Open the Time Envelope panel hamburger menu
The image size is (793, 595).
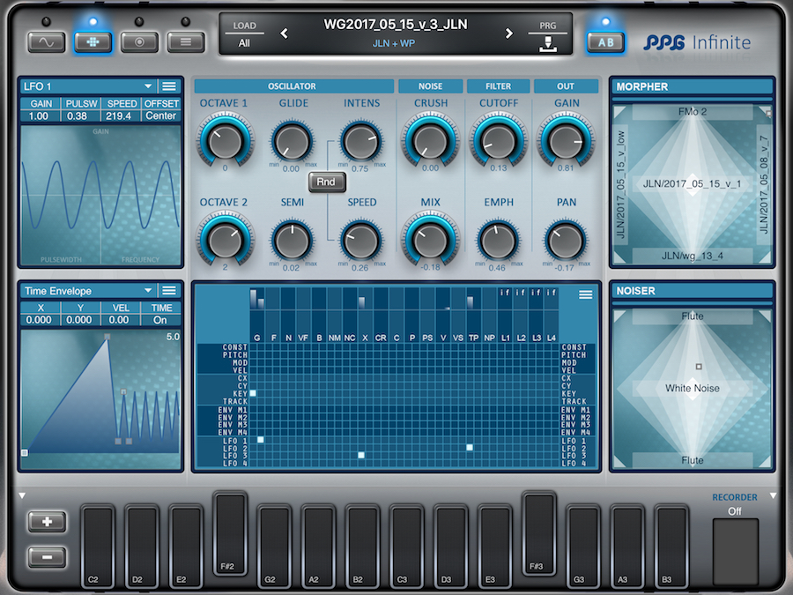170,291
